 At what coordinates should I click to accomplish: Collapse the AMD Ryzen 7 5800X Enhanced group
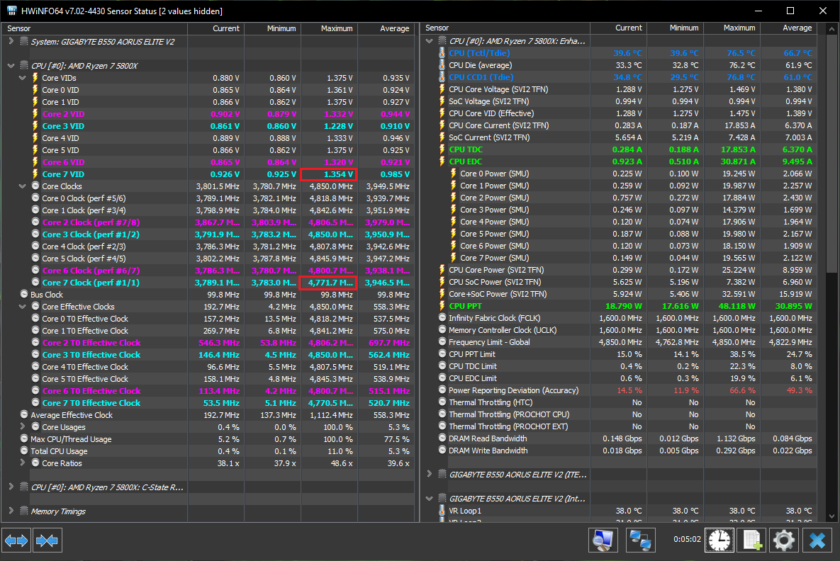click(x=429, y=40)
